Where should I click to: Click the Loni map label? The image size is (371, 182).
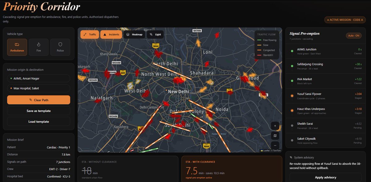pos(208,52)
